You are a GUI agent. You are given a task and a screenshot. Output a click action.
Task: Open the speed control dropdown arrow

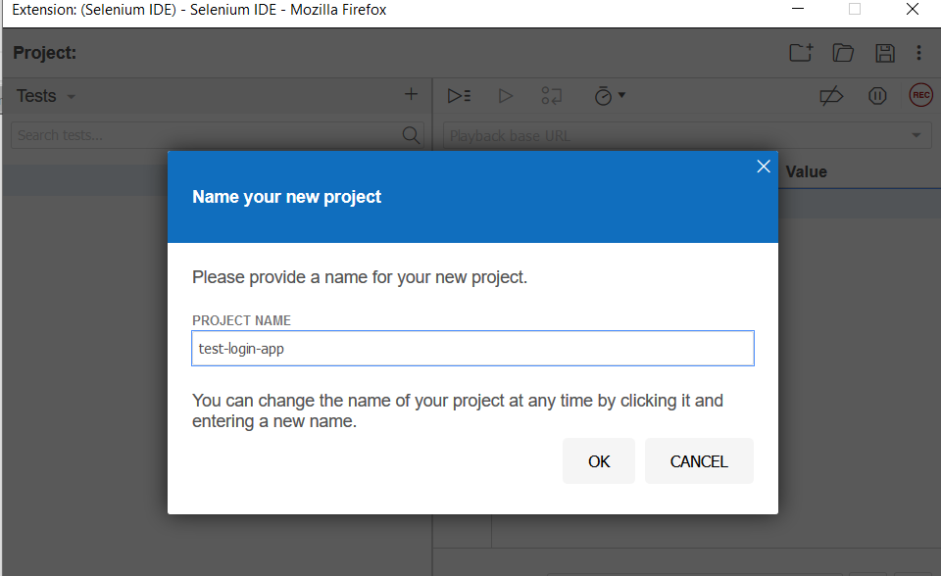coord(620,95)
